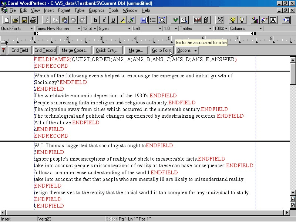
Task: Click the Bullets list icon
Action: click(153, 20)
